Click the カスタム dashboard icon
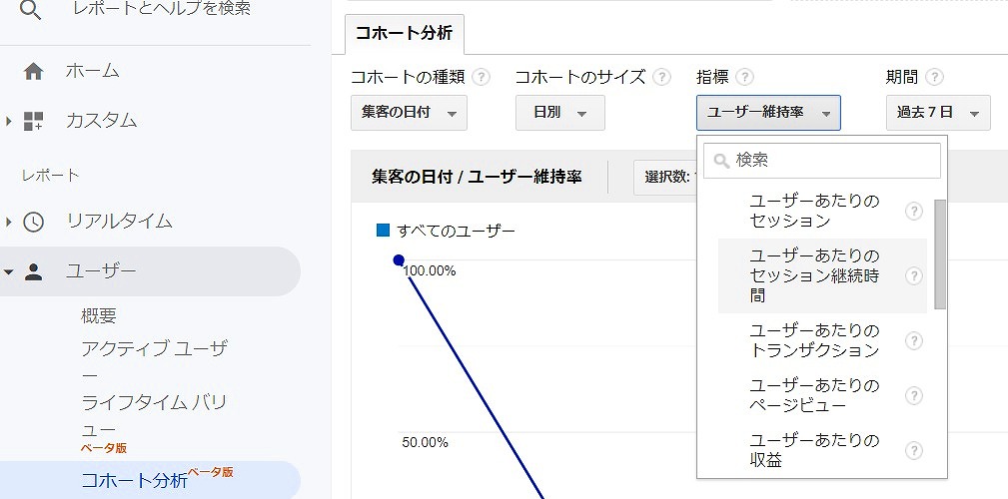This screenshot has width=1008, height=499. point(33,121)
